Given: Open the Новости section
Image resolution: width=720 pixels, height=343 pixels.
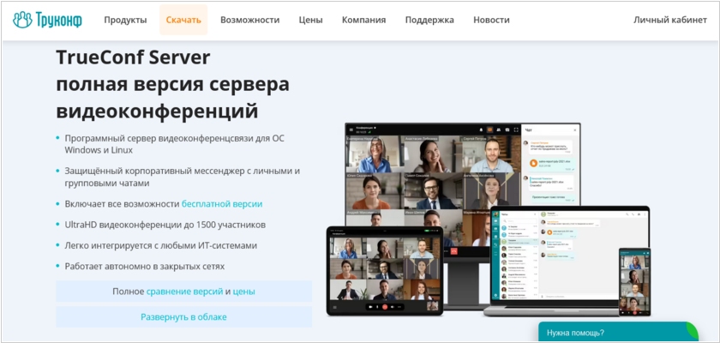Looking at the screenshot, I should click(x=491, y=20).
